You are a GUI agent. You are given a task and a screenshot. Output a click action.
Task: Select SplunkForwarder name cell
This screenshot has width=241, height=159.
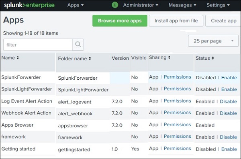tap(21, 77)
